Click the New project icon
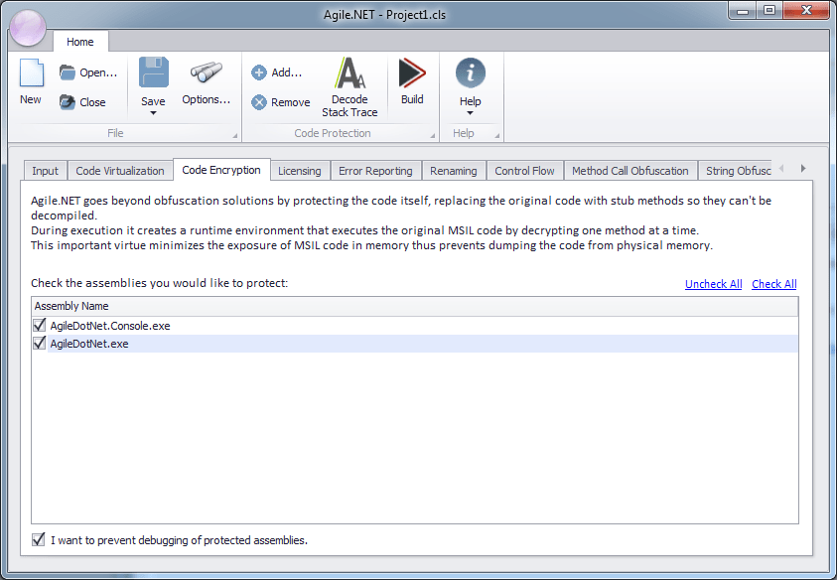The width and height of the screenshot is (837, 580). coord(31,73)
